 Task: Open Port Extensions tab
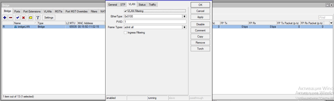coord(32,11)
